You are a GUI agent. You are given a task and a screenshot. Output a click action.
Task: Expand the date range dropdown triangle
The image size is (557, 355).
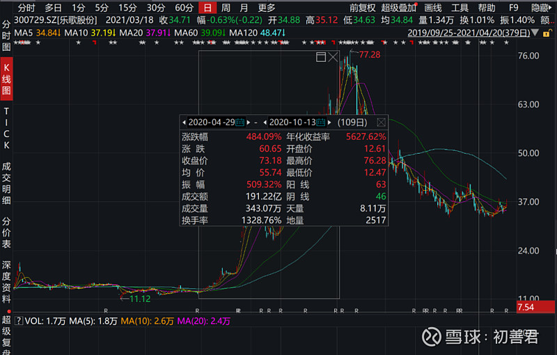(535, 33)
